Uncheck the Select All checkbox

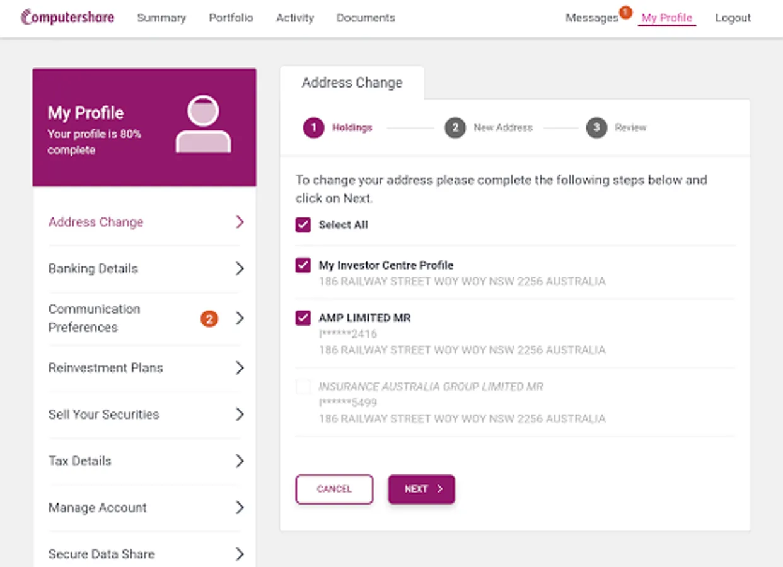coord(303,225)
